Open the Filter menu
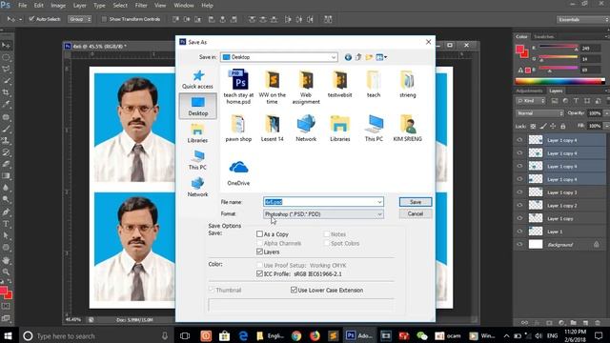The image size is (610, 343). tap(141, 6)
